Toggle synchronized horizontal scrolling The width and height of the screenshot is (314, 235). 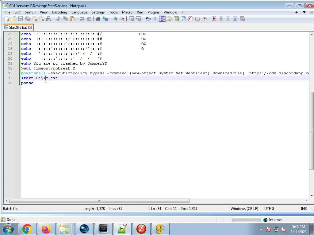coord(139,19)
